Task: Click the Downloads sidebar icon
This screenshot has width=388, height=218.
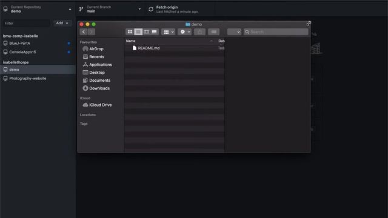Action: (85, 88)
